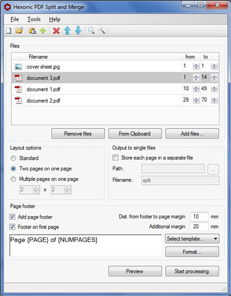
Task: Open the File menu
Action: 15,19
